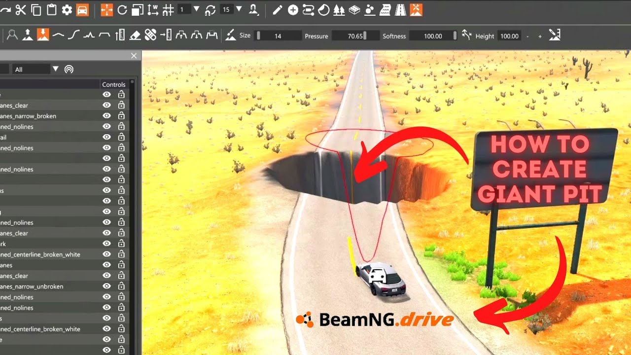Toggle the snap to terrain icon
The height and width of the screenshot is (355, 631).
point(253,9)
